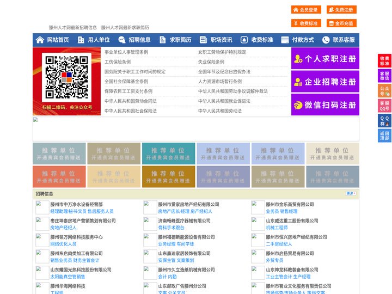Click 滕州市中万净水设备经营部 logo thumbnail
The width and height of the screenshot is (392, 294).
point(42,207)
